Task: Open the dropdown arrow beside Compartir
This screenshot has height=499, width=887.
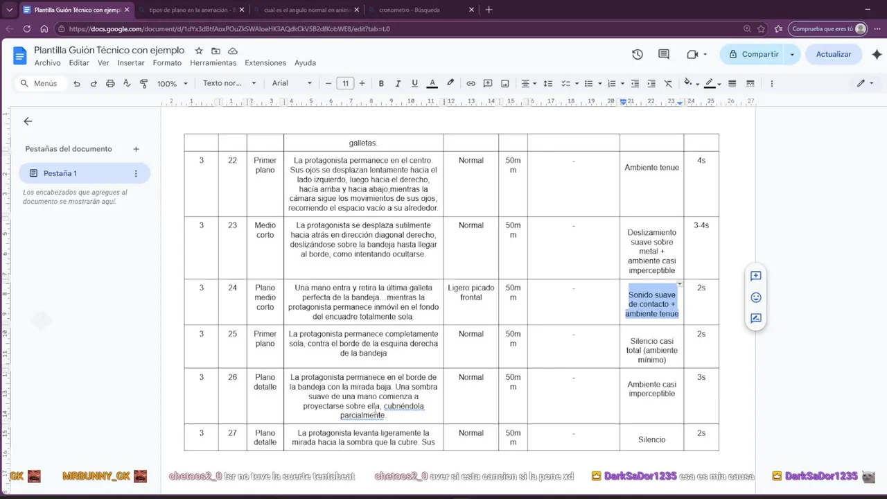Action: [x=792, y=54]
